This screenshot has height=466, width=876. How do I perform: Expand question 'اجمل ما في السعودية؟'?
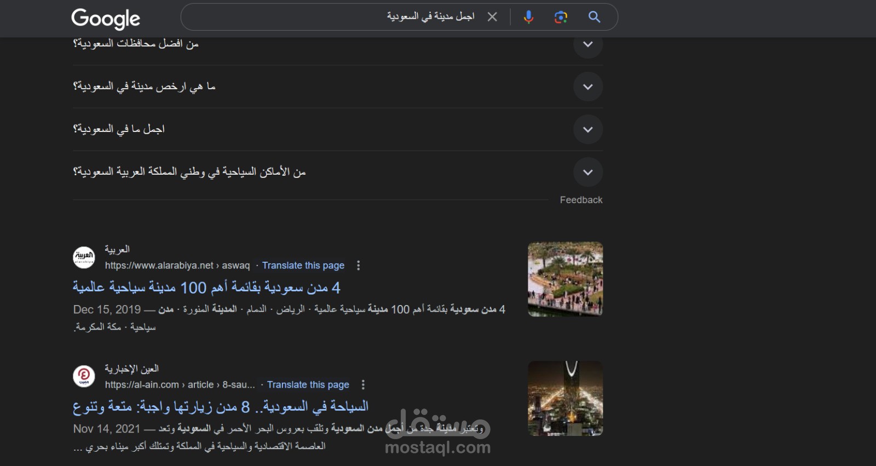point(588,129)
